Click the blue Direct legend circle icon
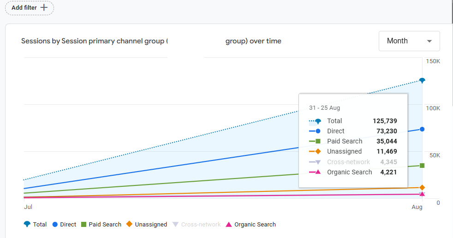This screenshot has height=238, width=453. click(x=55, y=225)
